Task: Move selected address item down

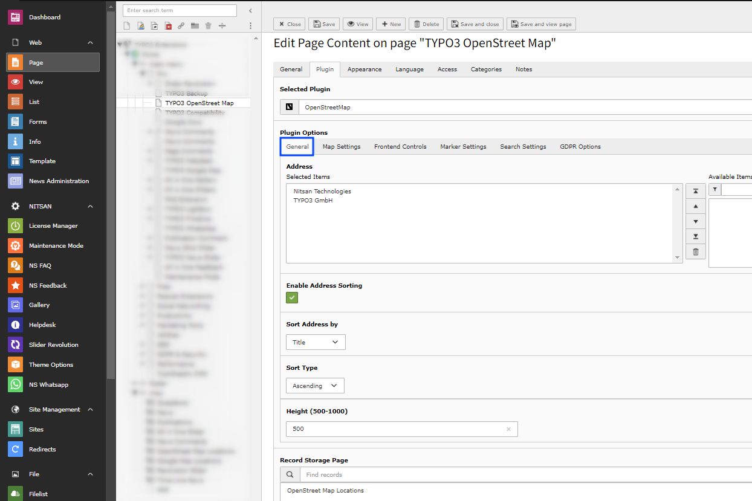Action: click(695, 221)
